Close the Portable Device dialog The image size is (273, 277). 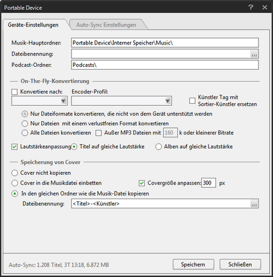click(265, 8)
